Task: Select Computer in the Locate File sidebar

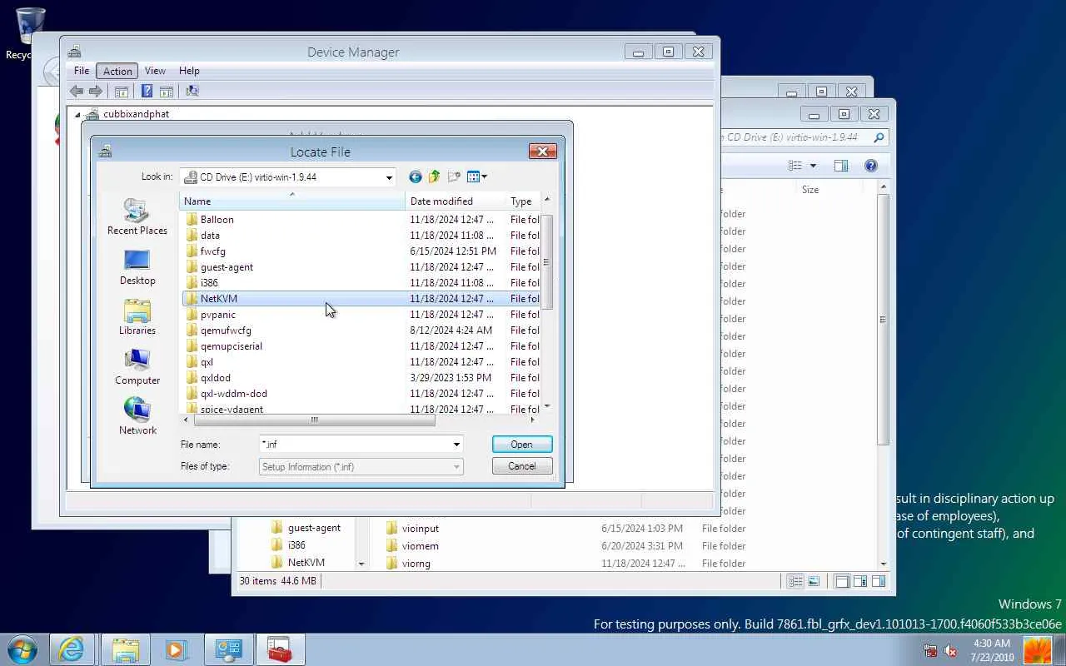Action: coord(137,367)
